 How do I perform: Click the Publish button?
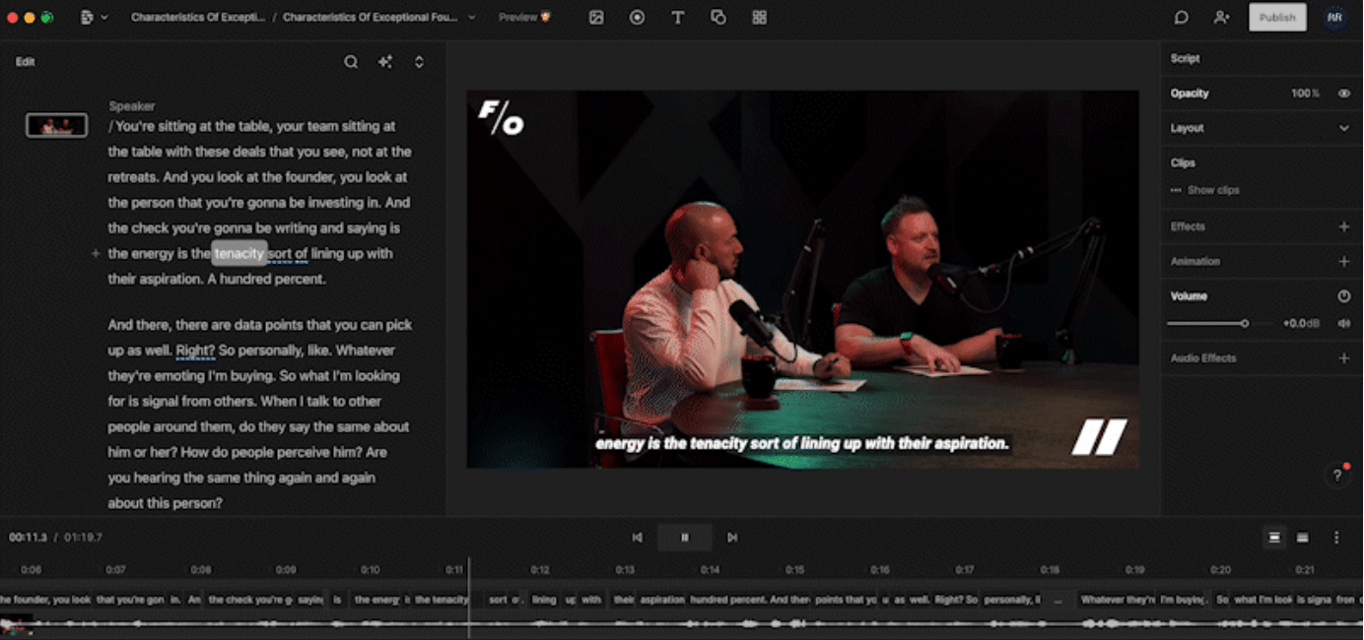pyautogui.click(x=1277, y=18)
